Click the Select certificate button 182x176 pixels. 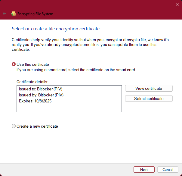149,99
